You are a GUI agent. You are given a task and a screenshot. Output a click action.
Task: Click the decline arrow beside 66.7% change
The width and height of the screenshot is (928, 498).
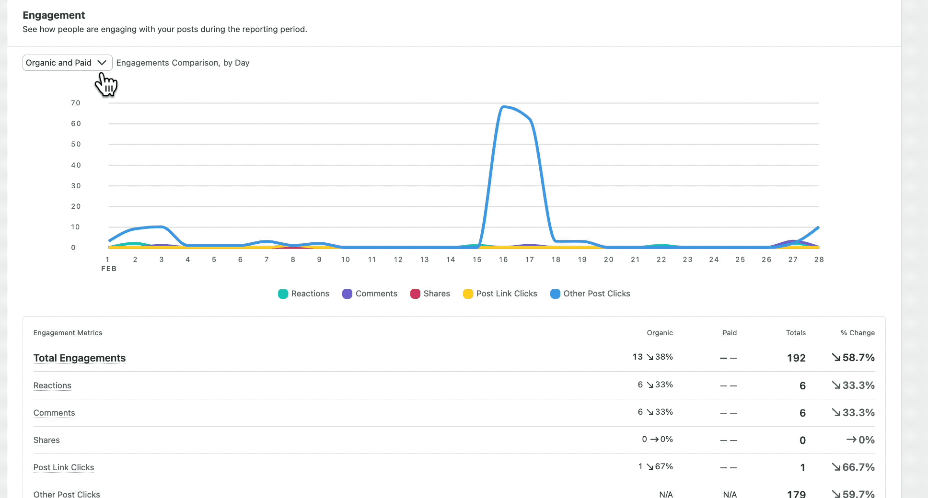835,467
